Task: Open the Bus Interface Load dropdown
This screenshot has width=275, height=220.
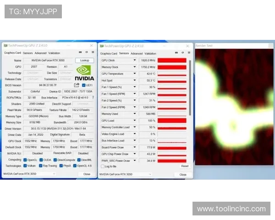Action: point(134,141)
